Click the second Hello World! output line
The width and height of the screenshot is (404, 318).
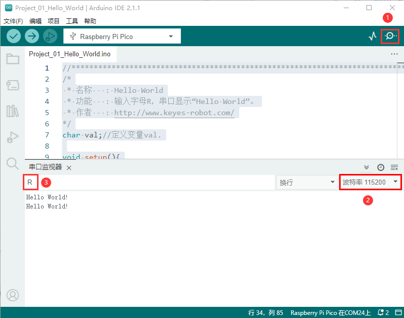click(x=47, y=206)
